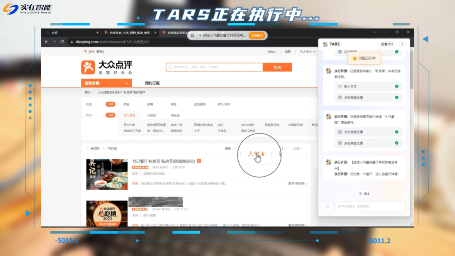
Task: Open 吴记餐厅·杭帮菜·私房菜 restaurant link
Action: point(163,161)
